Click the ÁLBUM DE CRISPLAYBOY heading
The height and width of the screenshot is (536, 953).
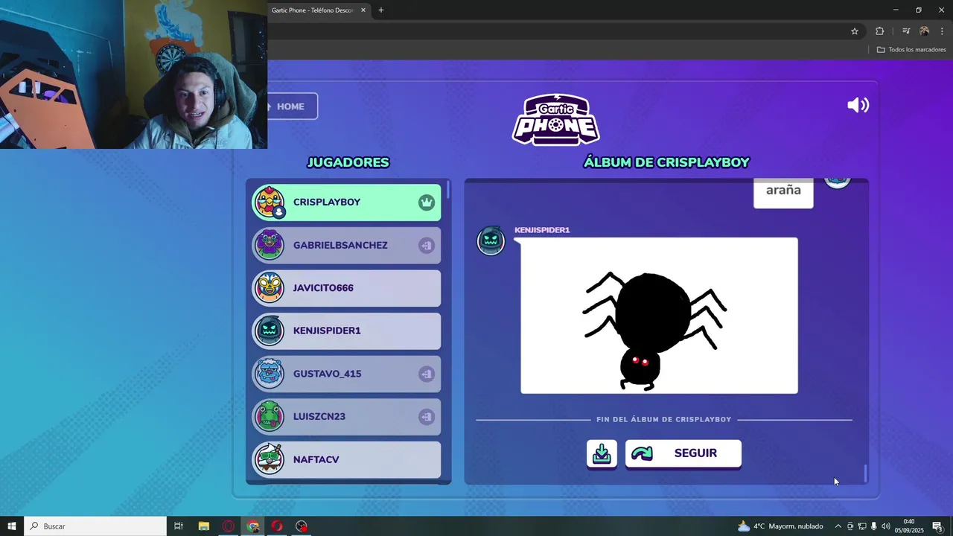click(666, 162)
